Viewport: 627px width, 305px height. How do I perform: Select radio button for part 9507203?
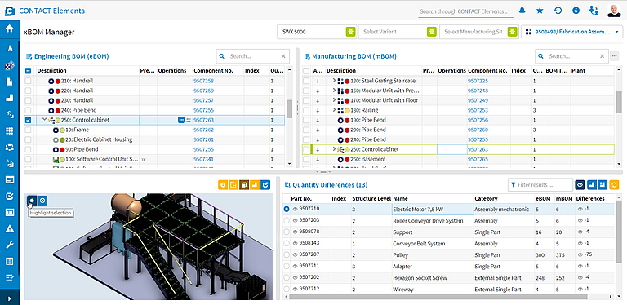pyautogui.click(x=287, y=220)
